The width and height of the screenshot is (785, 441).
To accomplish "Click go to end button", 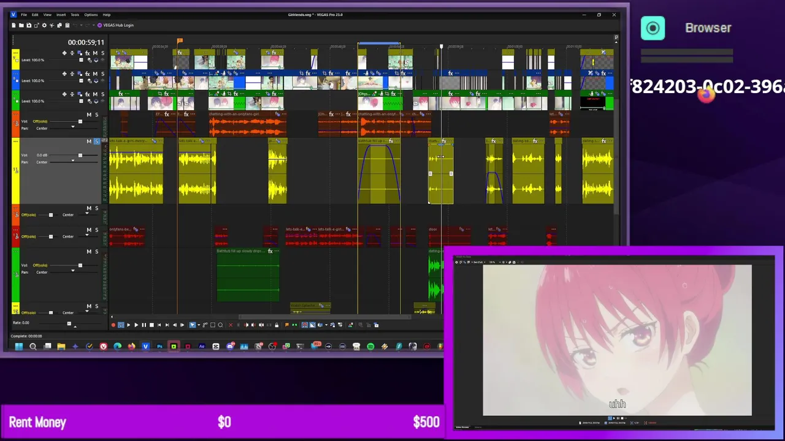I will click(167, 325).
